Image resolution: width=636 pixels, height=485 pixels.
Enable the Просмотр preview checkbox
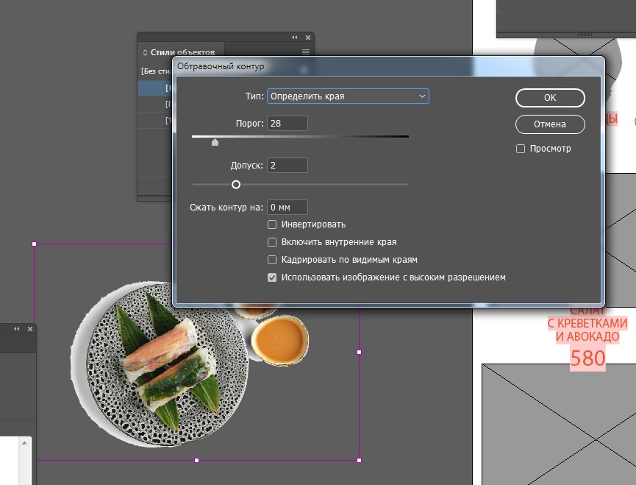point(521,149)
